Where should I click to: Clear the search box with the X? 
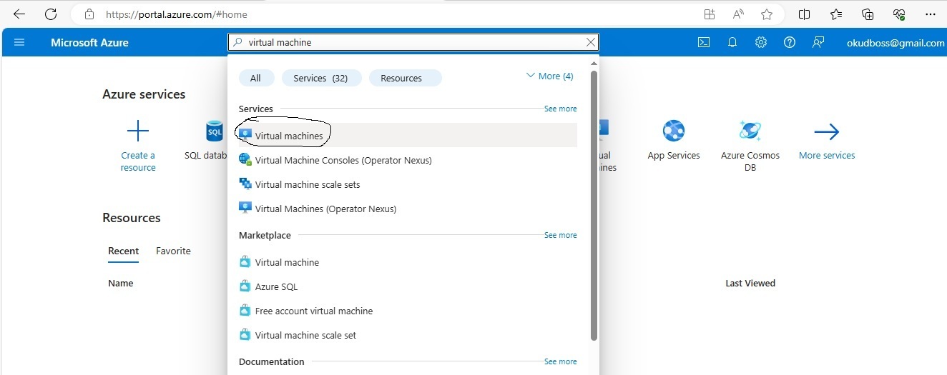(591, 42)
